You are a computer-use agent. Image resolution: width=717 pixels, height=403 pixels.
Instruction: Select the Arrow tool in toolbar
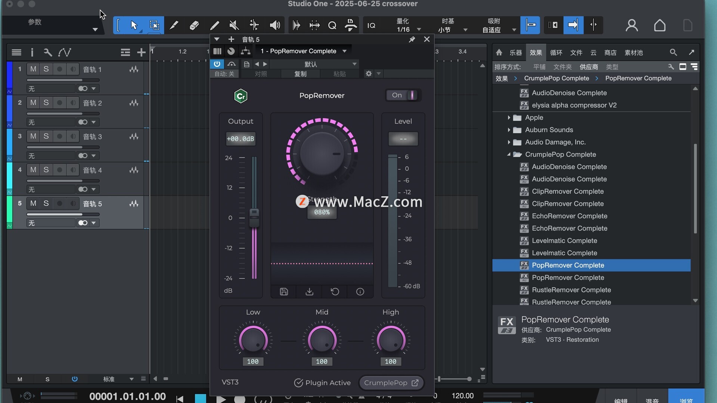click(x=134, y=25)
